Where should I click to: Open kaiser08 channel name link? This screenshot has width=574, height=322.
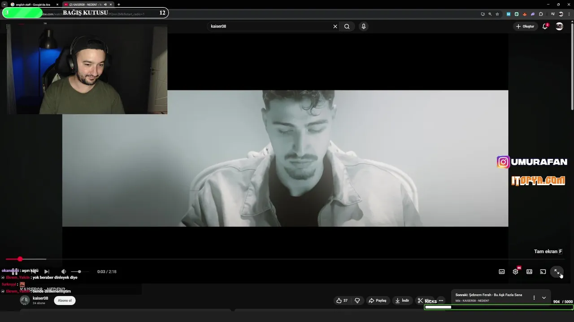coord(40,298)
